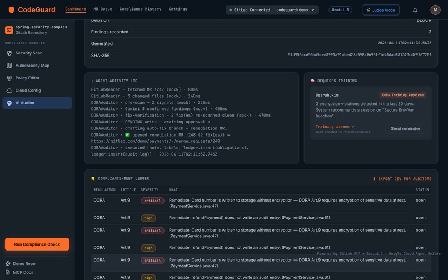Image resolution: width=448 pixels, height=280 pixels.
Task: Click the Status column header
Action: pyautogui.click(x=422, y=189)
